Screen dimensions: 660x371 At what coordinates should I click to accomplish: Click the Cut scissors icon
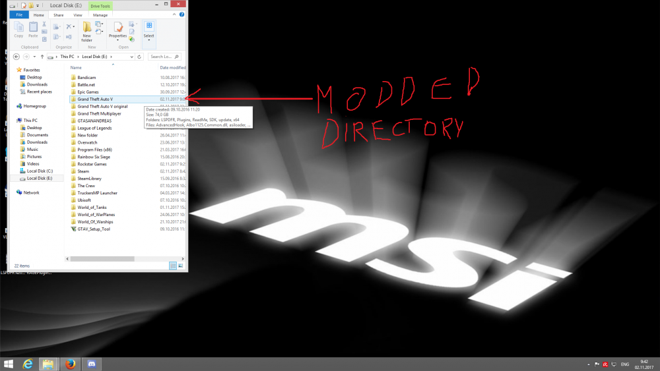coord(44,24)
